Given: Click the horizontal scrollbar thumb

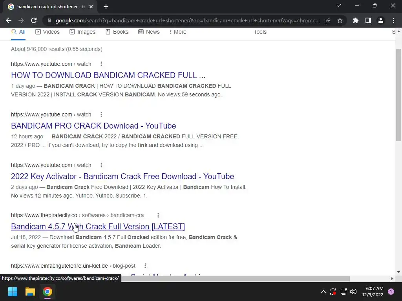Looking at the screenshot, I should coord(236,279).
